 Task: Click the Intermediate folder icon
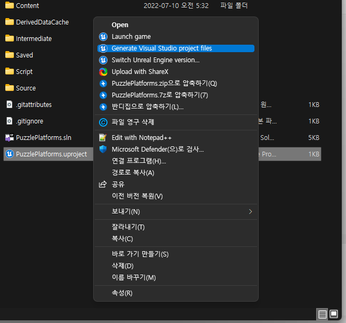10,38
